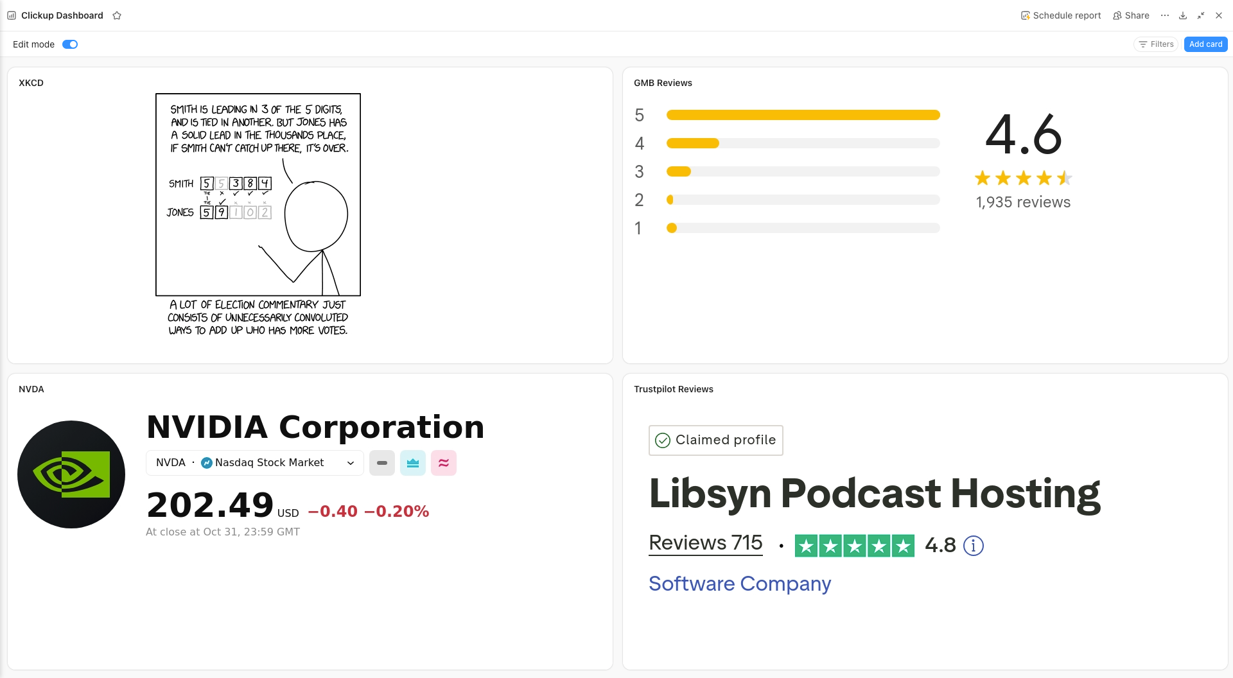Click the XKCD comic image

[258, 215]
